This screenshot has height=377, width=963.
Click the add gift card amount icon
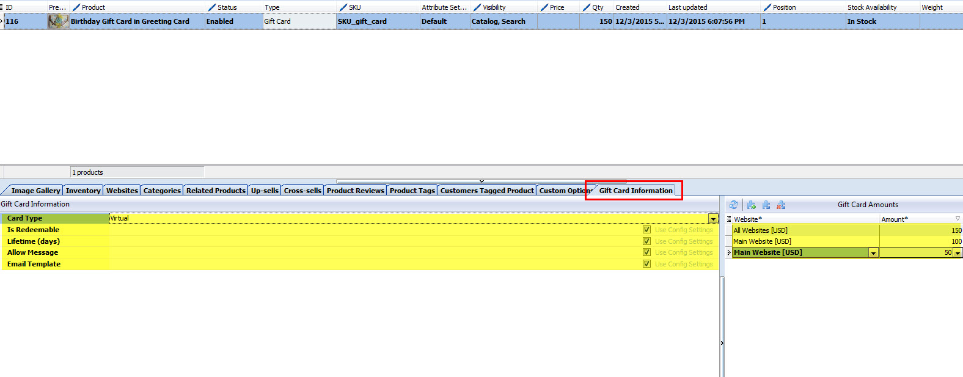(x=751, y=205)
